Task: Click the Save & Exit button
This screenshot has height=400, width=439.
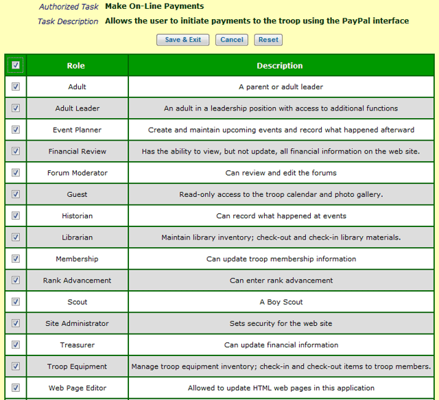Action: pos(183,40)
